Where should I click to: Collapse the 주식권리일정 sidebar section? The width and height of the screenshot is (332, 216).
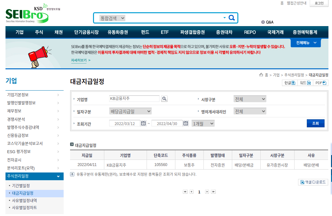pyautogui.click(x=35, y=176)
